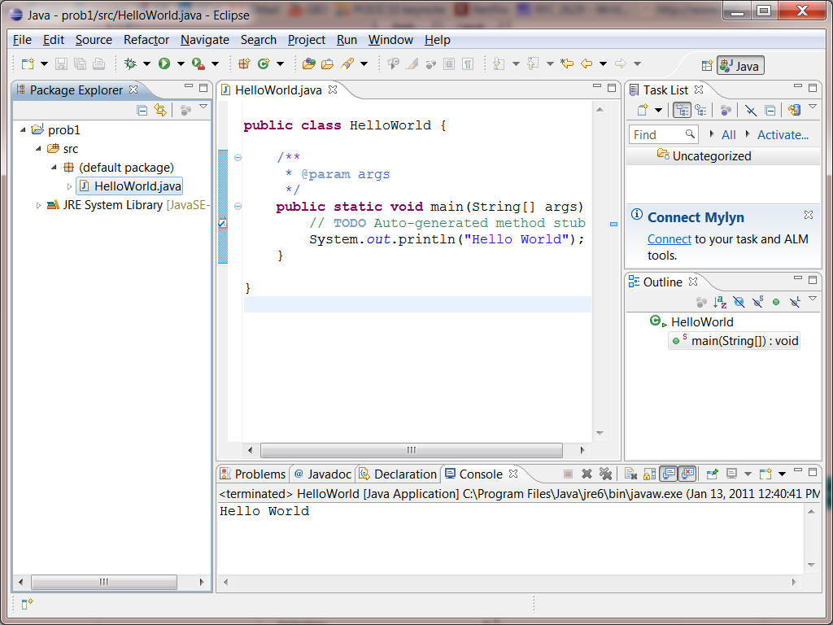Toggle Hide Fields in Outline
Viewport: 833px width, 625px height.
coord(739,302)
